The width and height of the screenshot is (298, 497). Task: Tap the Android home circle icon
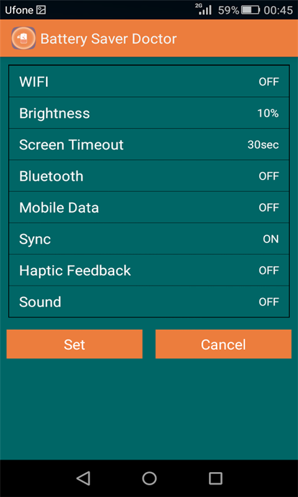click(149, 478)
